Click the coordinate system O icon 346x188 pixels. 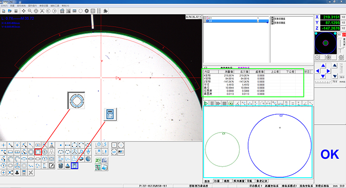(98, 145)
